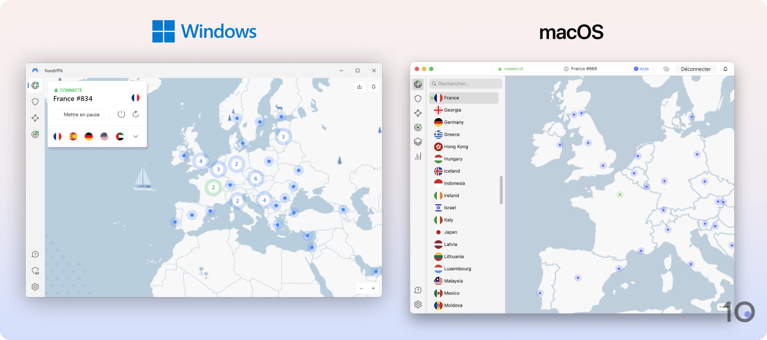The height and width of the screenshot is (340, 767).
Task: Expand recent connections chevron in Windows card
Action: pos(136,136)
